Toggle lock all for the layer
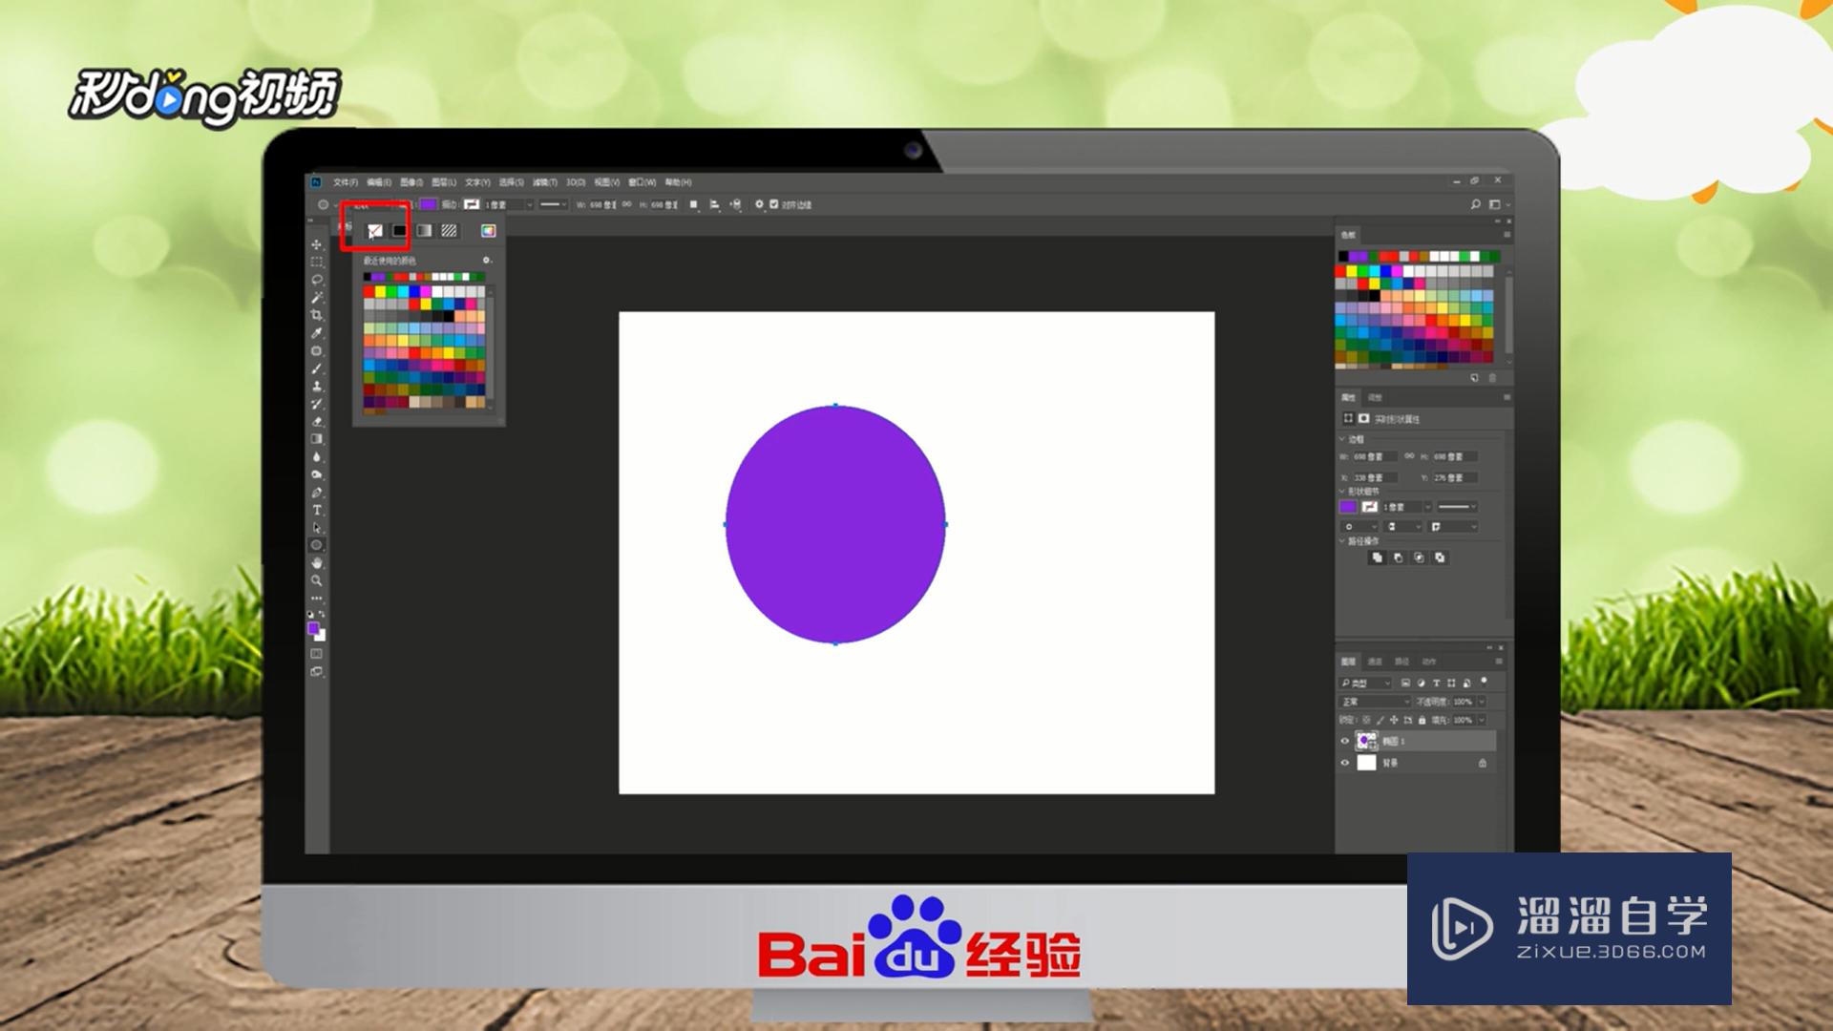This screenshot has height=1031, width=1833. point(1422,720)
